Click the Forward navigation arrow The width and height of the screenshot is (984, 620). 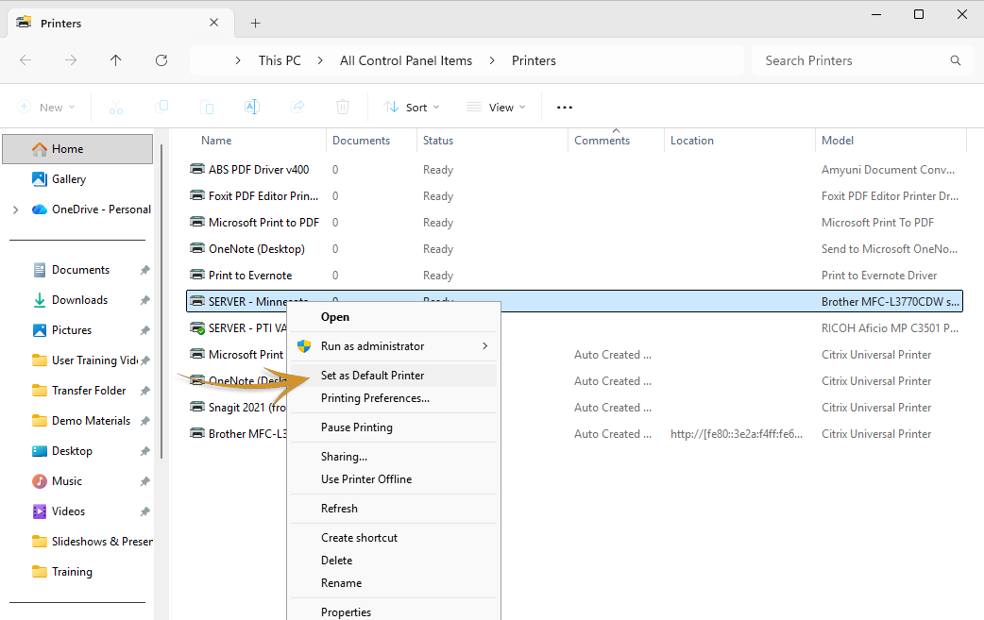[x=71, y=60]
